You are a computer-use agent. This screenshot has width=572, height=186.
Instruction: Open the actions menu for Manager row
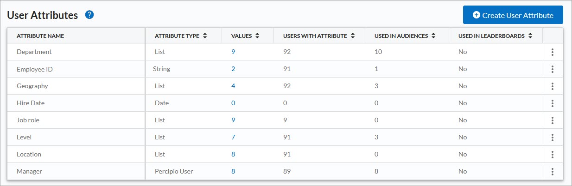click(x=552, y=172)
